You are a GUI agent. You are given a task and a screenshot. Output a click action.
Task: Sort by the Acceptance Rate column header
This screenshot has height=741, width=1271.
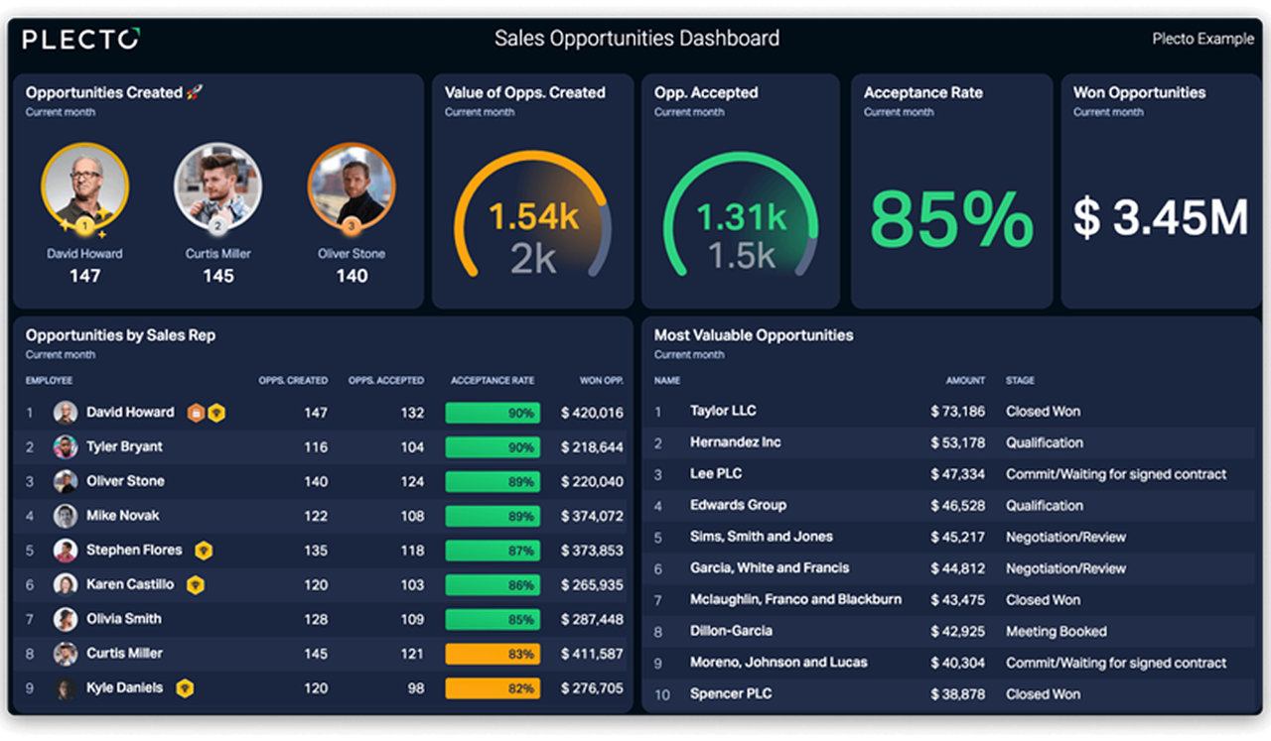(493, 380)
